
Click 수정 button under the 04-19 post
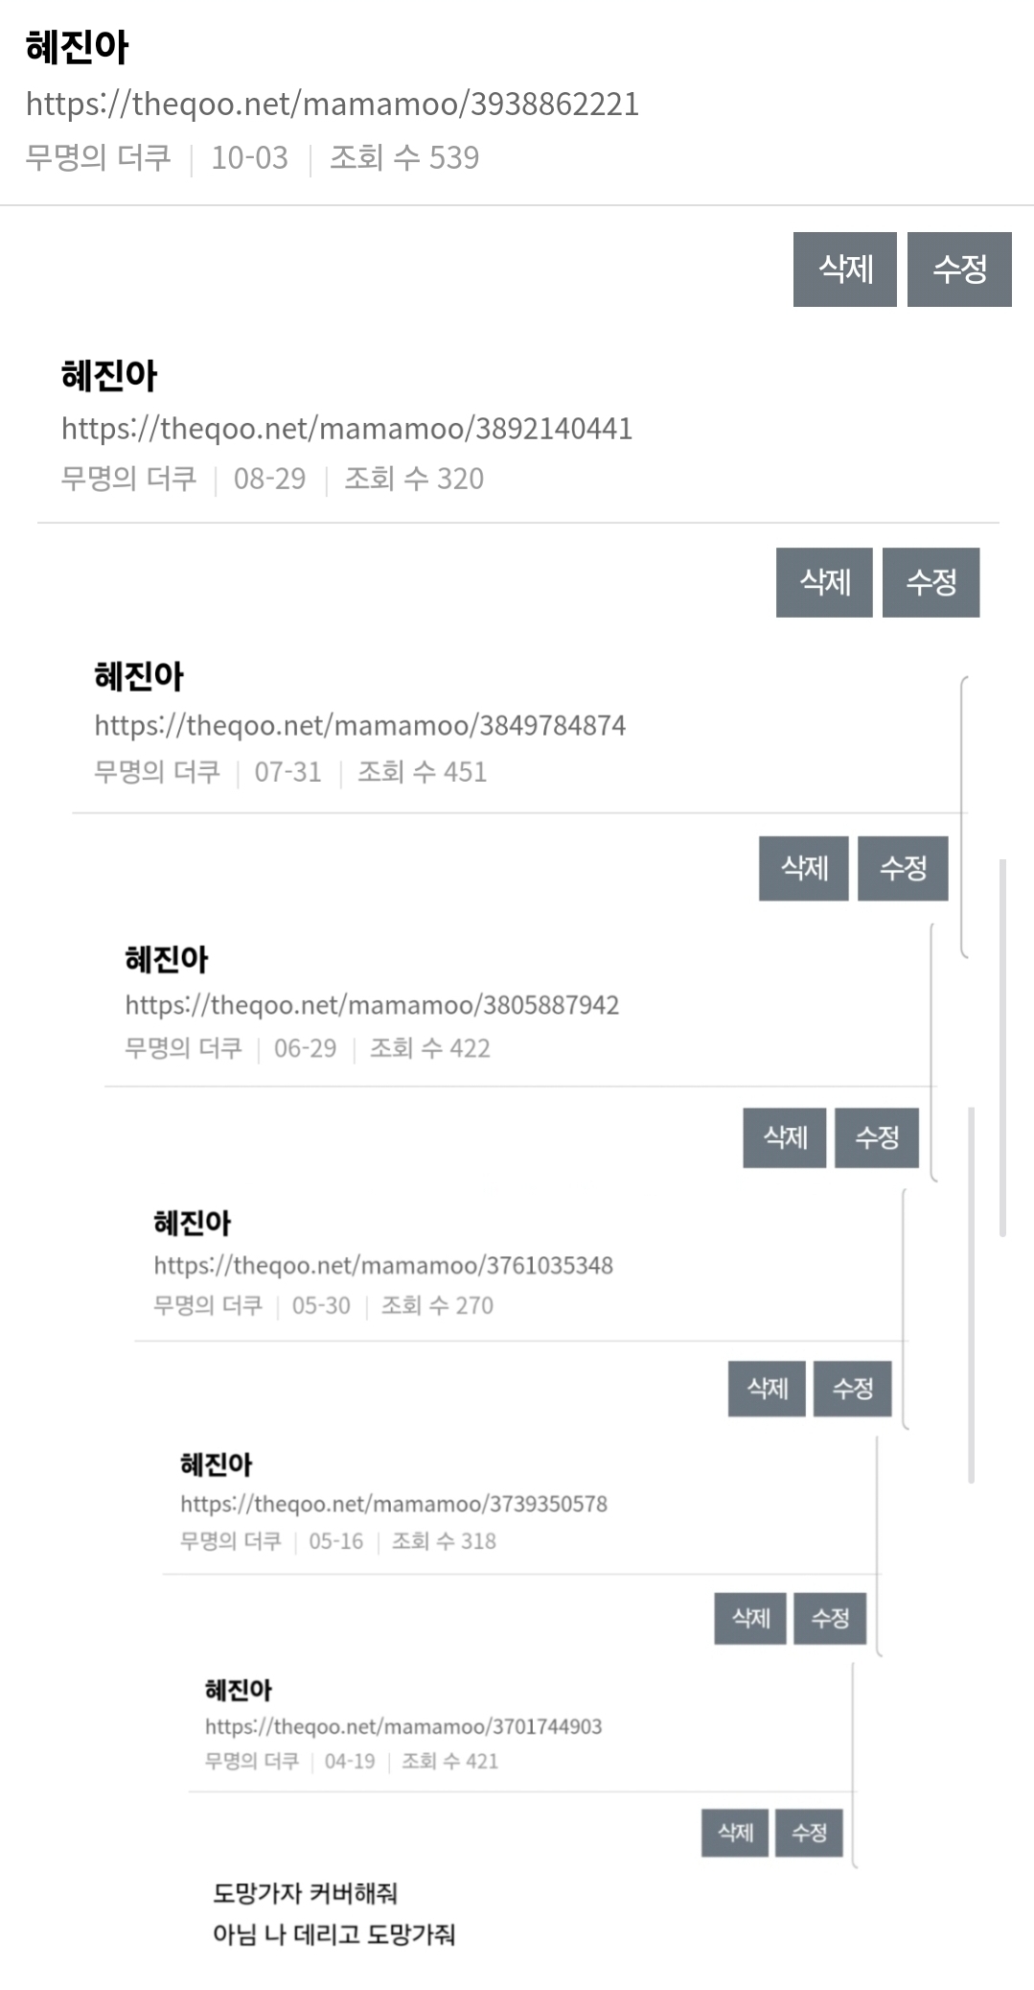click(x=809, y=1833)
